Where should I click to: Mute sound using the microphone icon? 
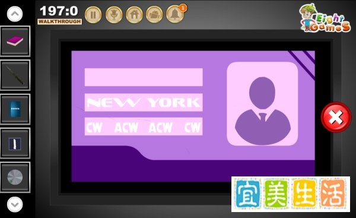pyautogui.click(x=114, y=14)
